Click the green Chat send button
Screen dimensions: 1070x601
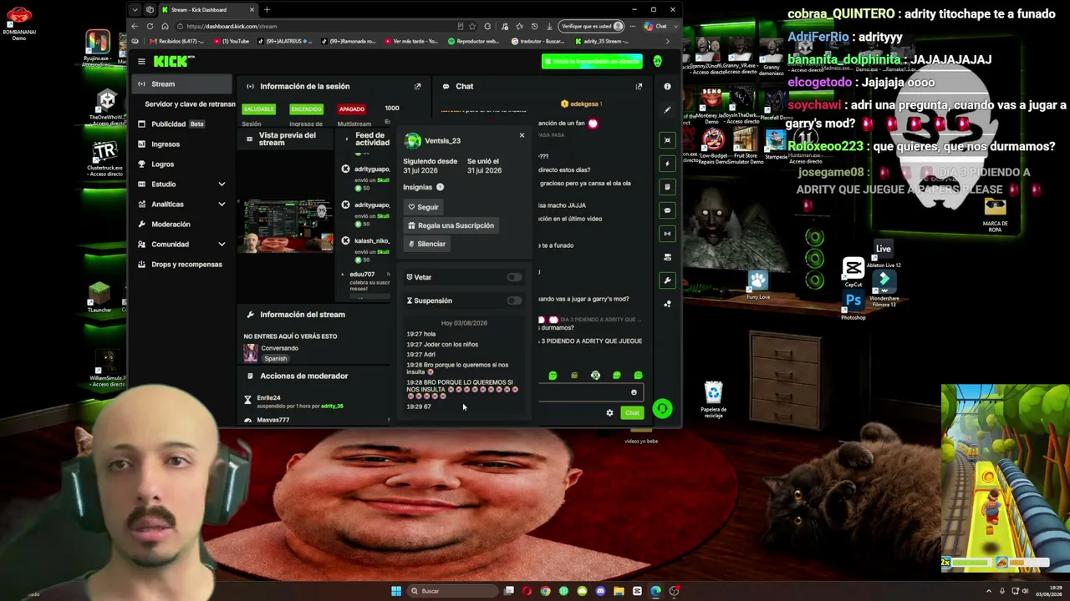[x=632, y=413]
